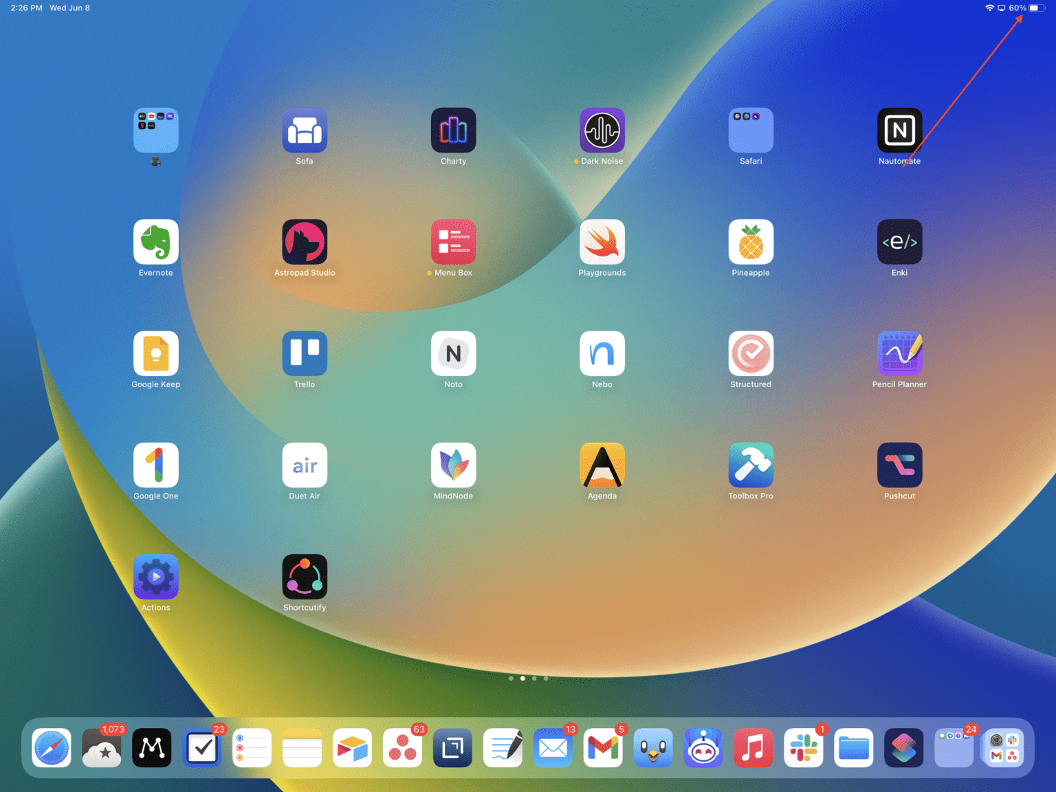Open Gmail in the dock
Viewport: 1056px width, 792px height.
[603, 748]
